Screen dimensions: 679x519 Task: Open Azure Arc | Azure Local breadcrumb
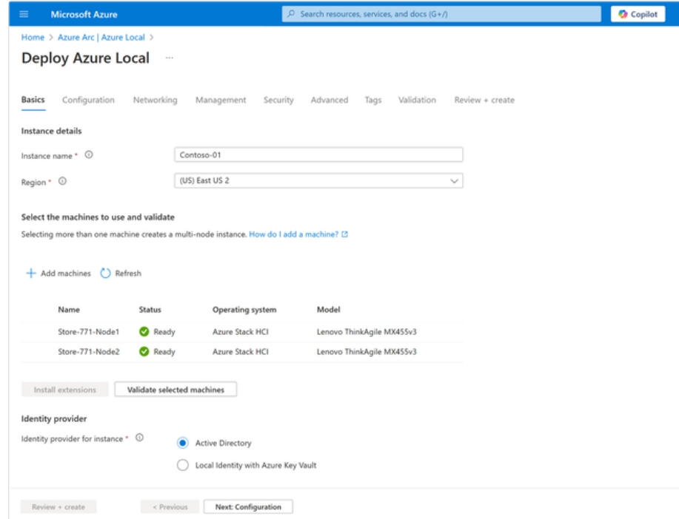[x=101, y=38]
